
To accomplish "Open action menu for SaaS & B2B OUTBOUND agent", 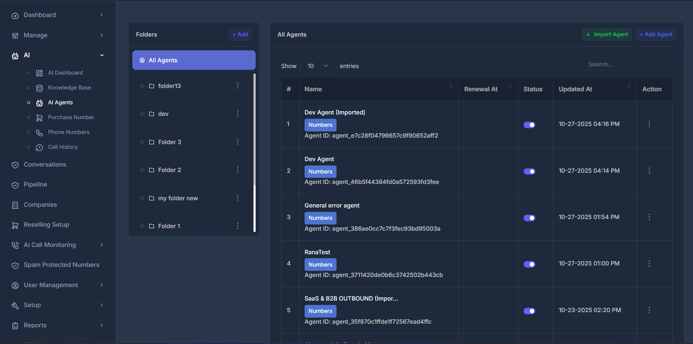I will [649, 310].
